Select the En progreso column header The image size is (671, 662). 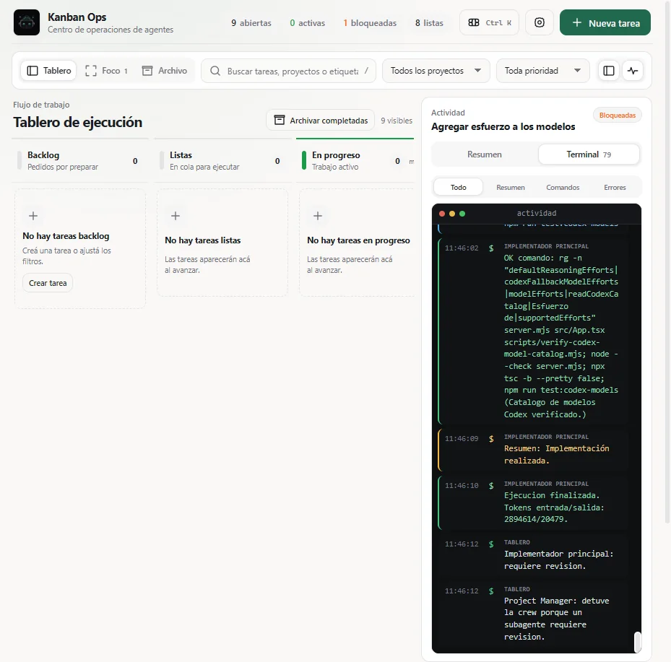tap(355, 161)
